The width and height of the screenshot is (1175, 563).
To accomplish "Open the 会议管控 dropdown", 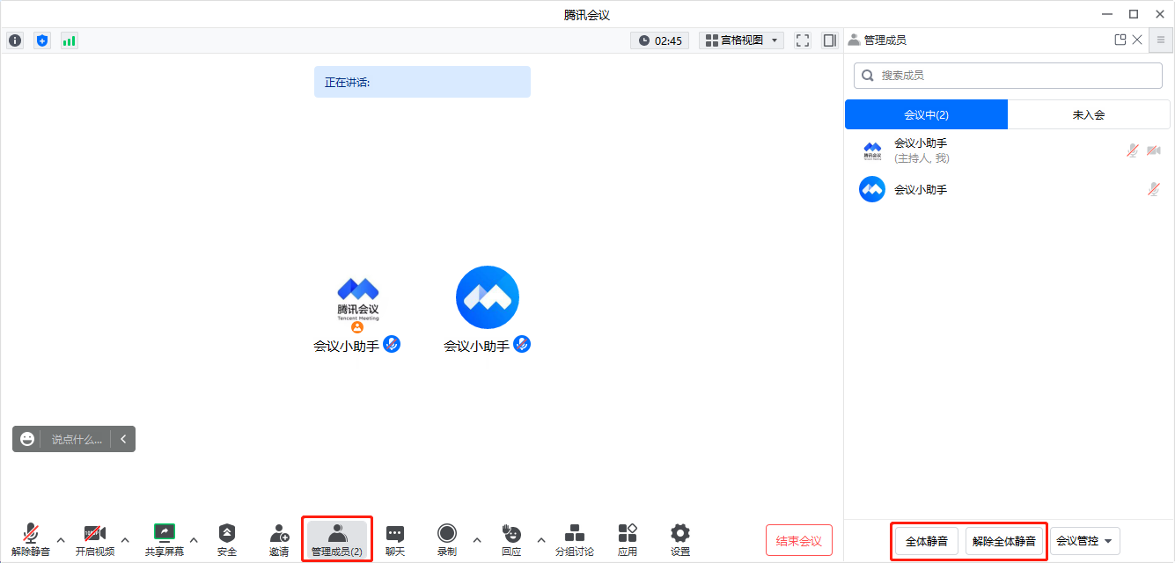I will [1085, 541].
